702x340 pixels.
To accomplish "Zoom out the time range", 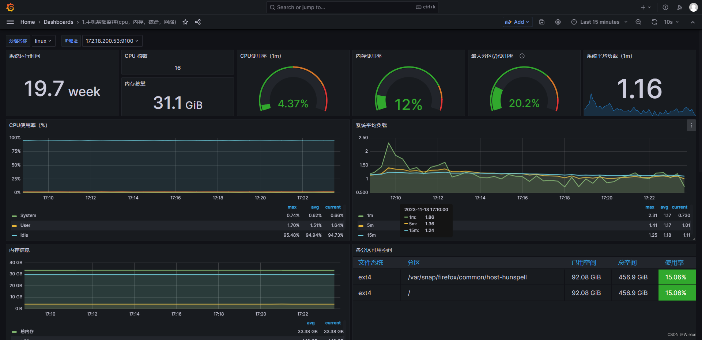I will (638, 22).
